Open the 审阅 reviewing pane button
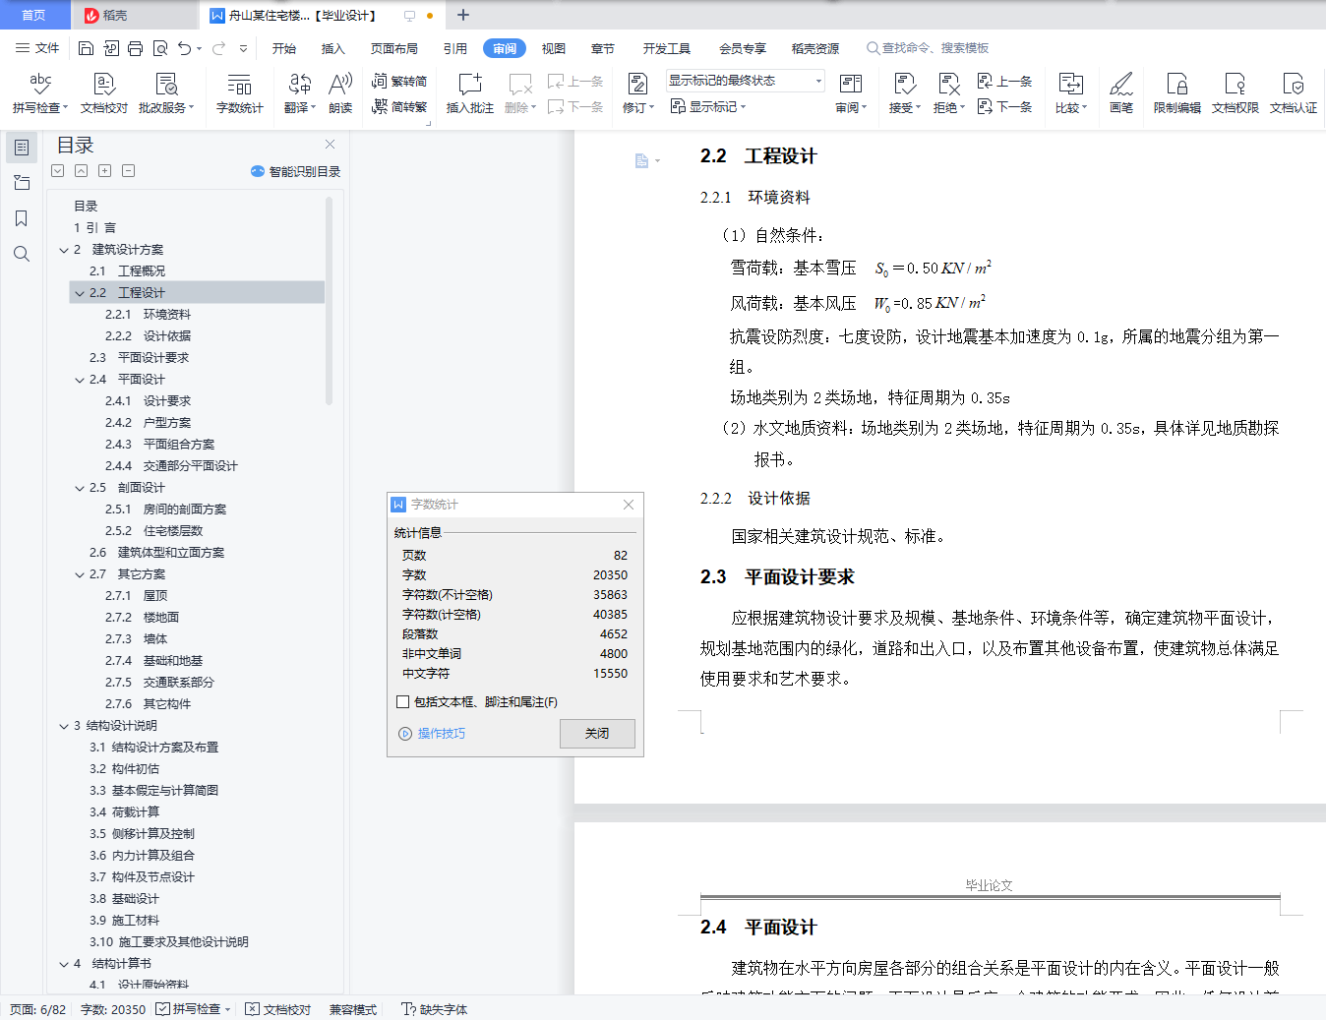This screenshot has width=1326, height=1020. [851, 93]
